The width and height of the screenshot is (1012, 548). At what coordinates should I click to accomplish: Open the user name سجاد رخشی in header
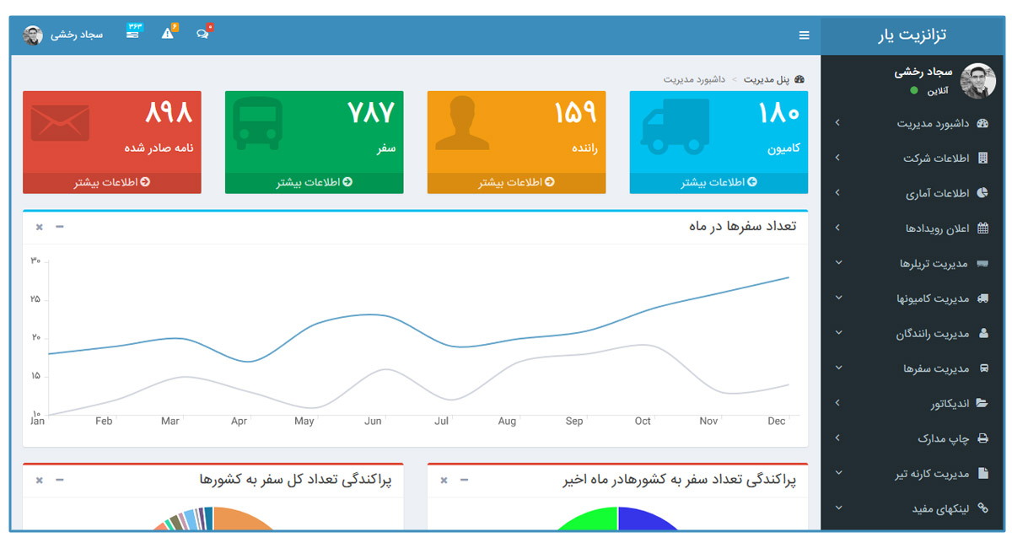click(77, 35)
